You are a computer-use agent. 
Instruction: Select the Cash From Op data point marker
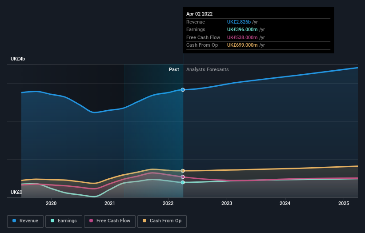[x=183, y=171]
